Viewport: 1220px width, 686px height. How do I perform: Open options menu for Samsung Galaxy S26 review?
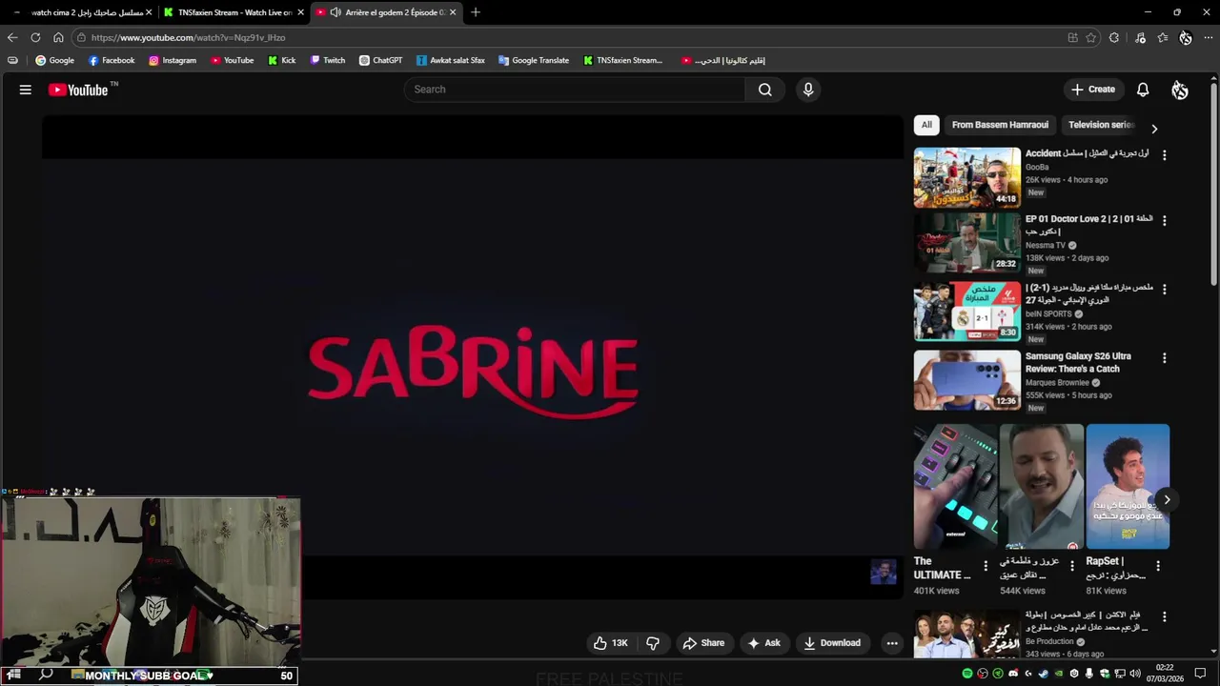[1164, 358]
